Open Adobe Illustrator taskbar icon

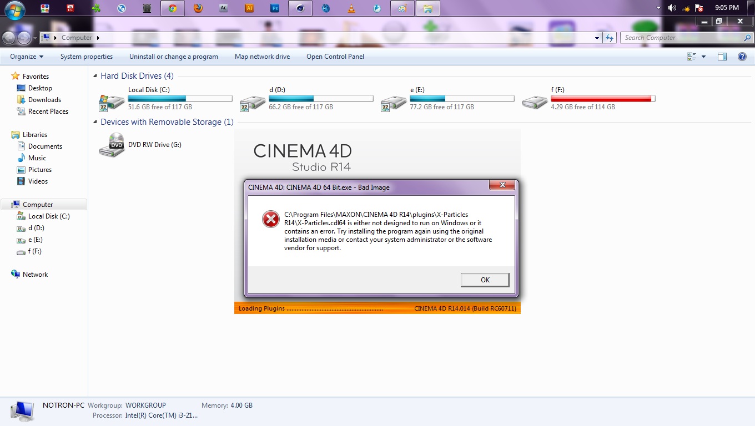[x=249, y=8]
